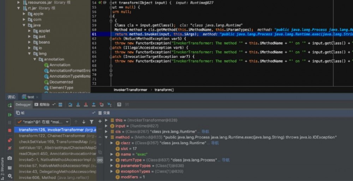353x181 pixels.
Task: Open the ElementType class in tree
Action: (61, 88)
